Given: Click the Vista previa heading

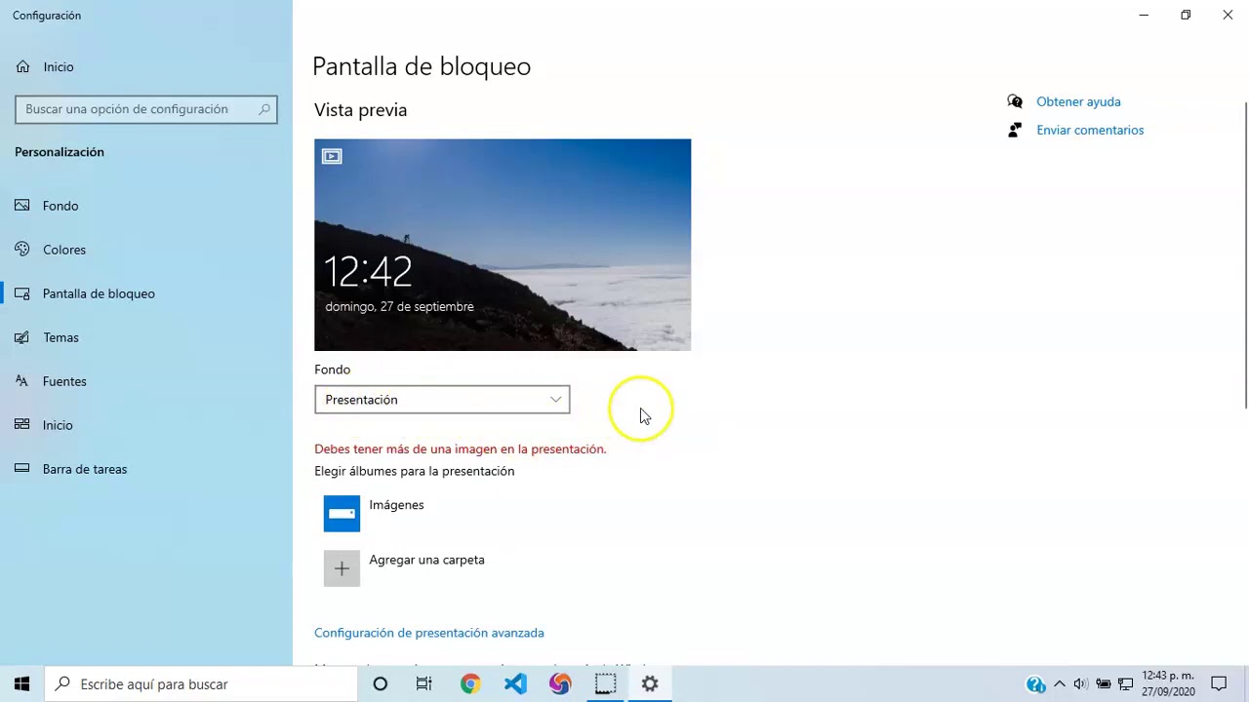Looking at the screenshot, I should coord(360,110).
